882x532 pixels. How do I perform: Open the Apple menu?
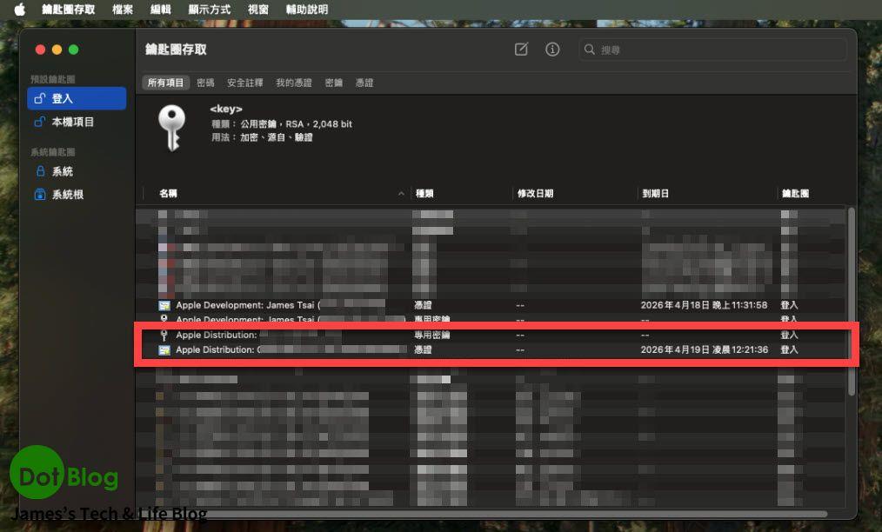pyautogui.click(x=19, y=10)
